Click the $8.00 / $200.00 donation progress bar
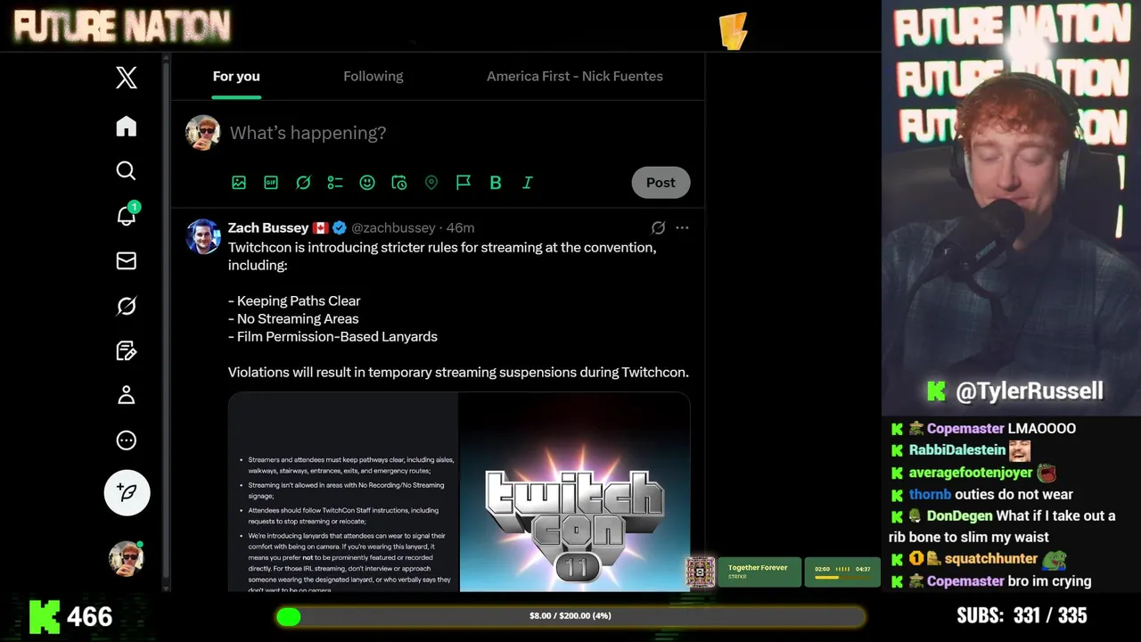Image resolution: width=1141 pixels, height=642 pixels. click(570, 616)
